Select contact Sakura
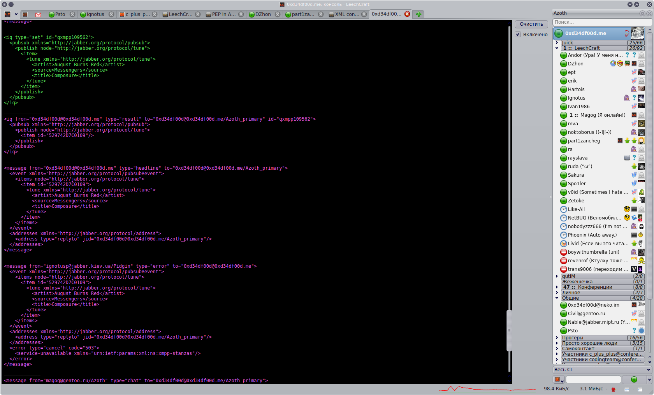 coord(602,175)
